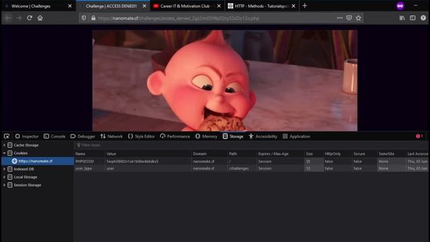Click the browser Back arrow button
This screenshot has width=430, height=242.
click(x=8, y=18)
